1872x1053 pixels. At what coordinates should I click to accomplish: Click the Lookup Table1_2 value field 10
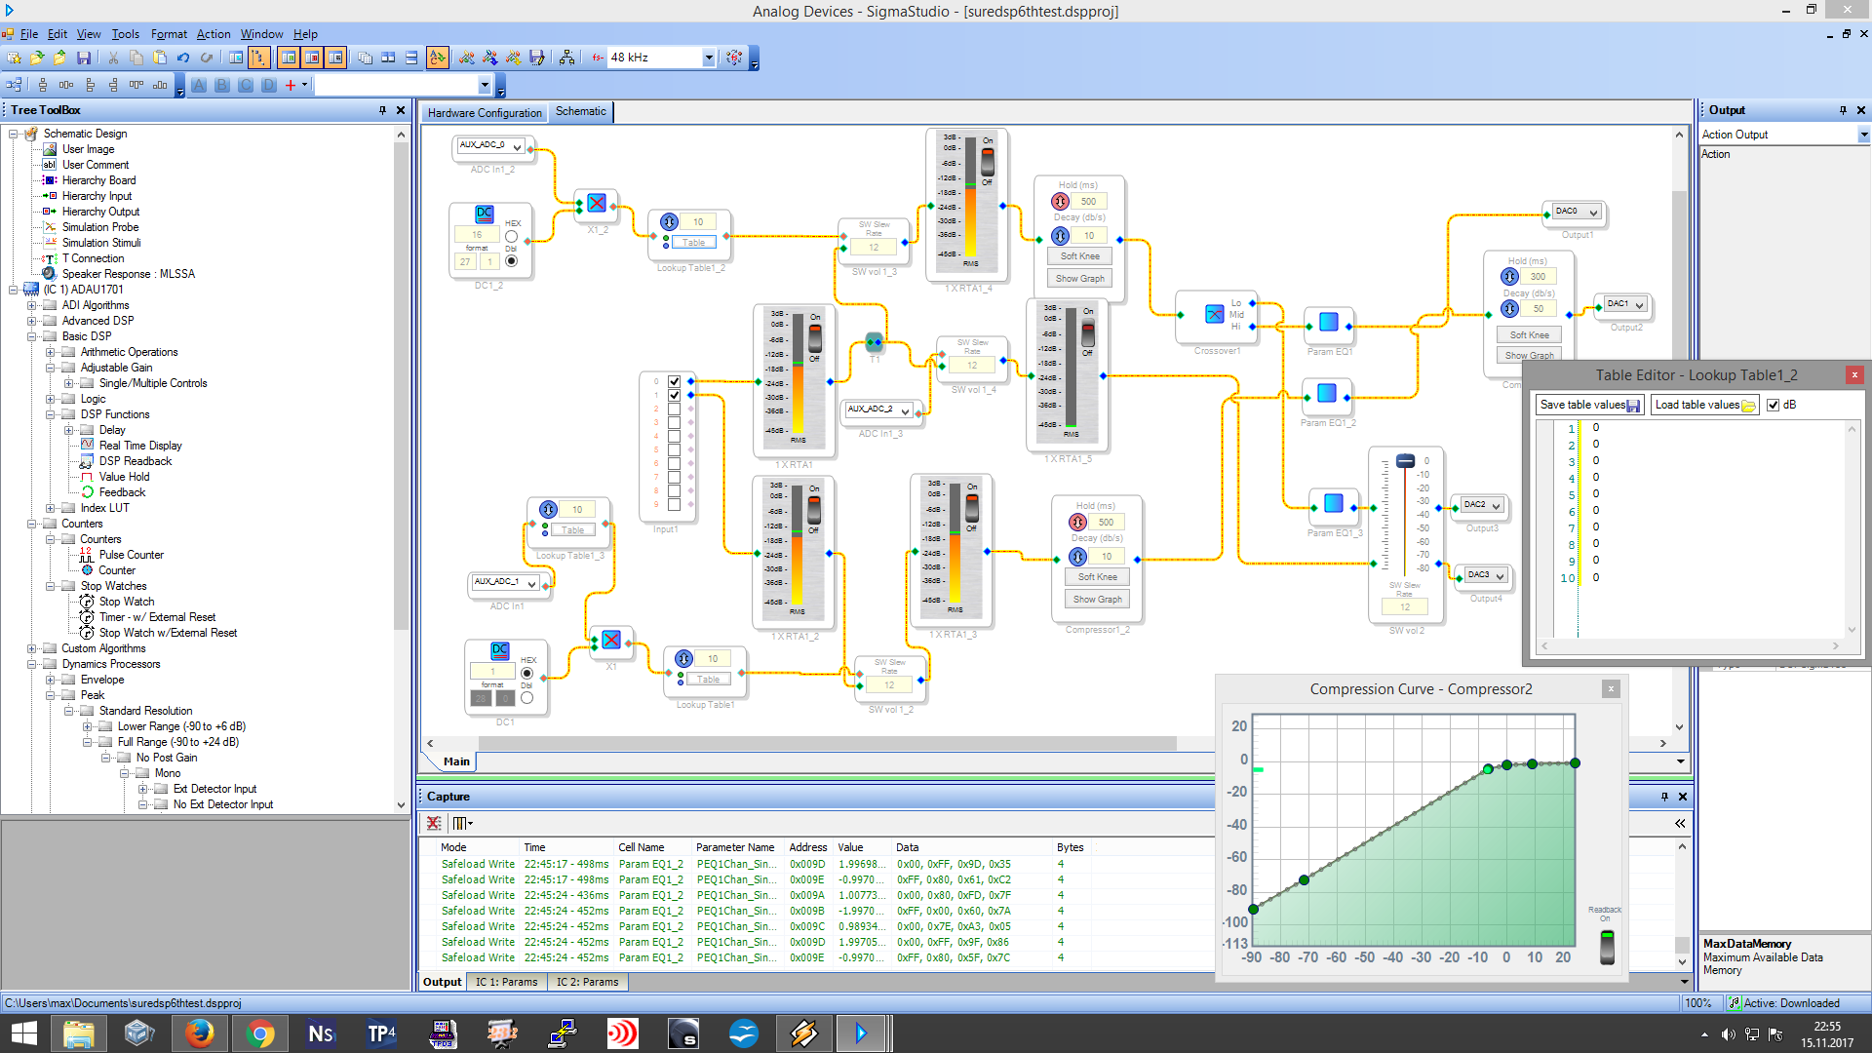(698, 222)
